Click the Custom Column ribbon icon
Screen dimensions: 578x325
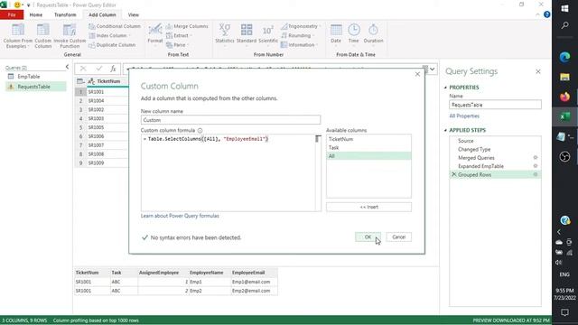[42, 30]
